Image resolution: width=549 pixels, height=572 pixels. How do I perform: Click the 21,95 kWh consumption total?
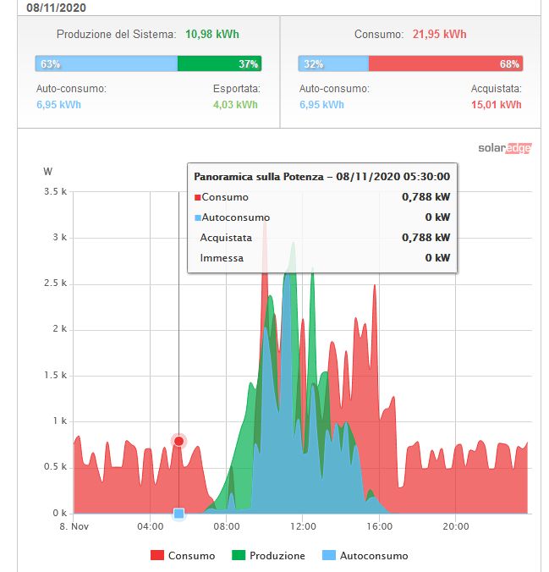[439, 35]
